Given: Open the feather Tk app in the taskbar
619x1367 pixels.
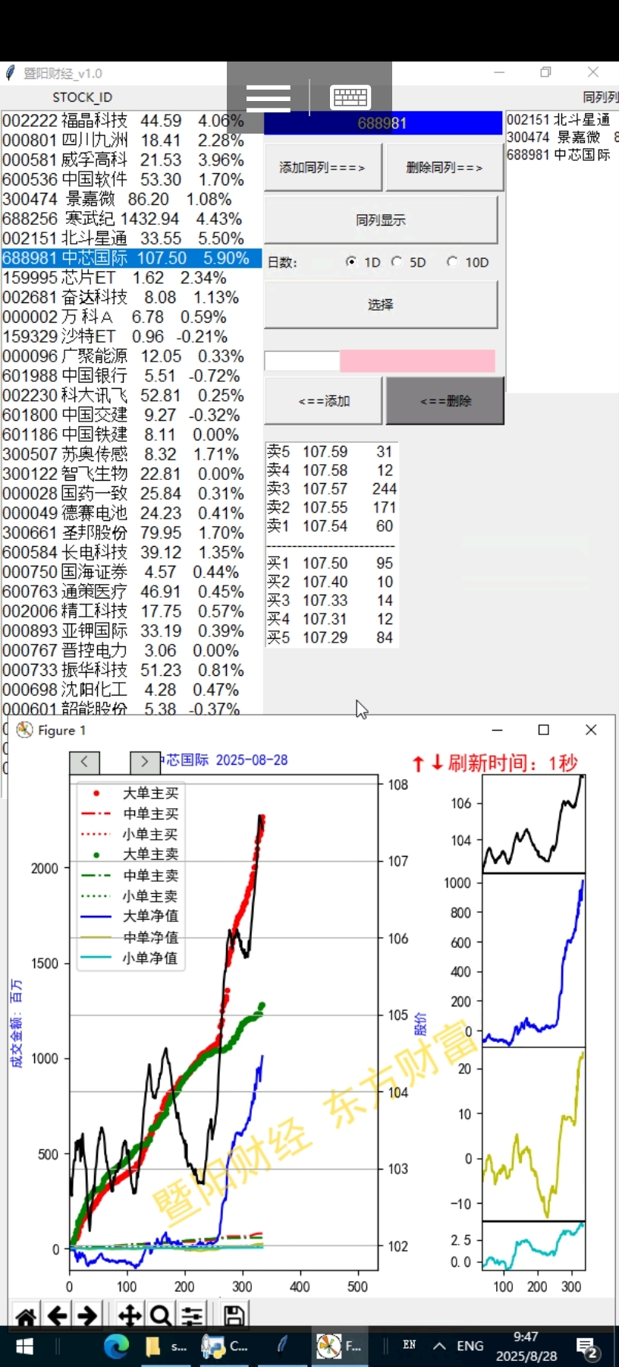Looking at the screenshot, I should click(x=283, y=1346).
